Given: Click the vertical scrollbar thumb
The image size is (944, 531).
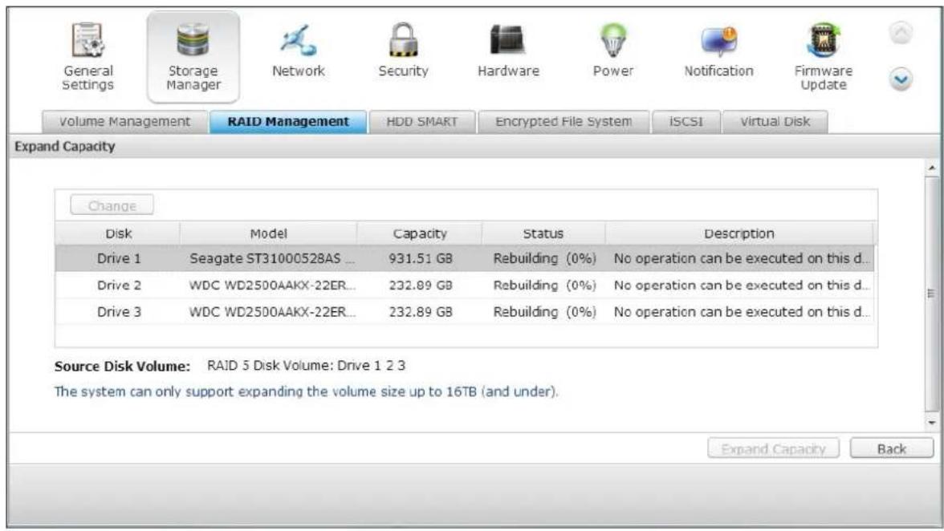Looking at the screenshot, I should (931, 294).
